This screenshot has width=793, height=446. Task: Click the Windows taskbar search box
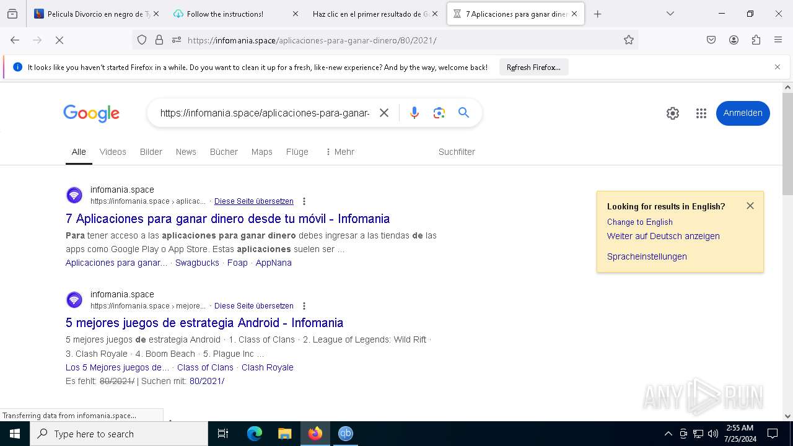tap(119, 434)
